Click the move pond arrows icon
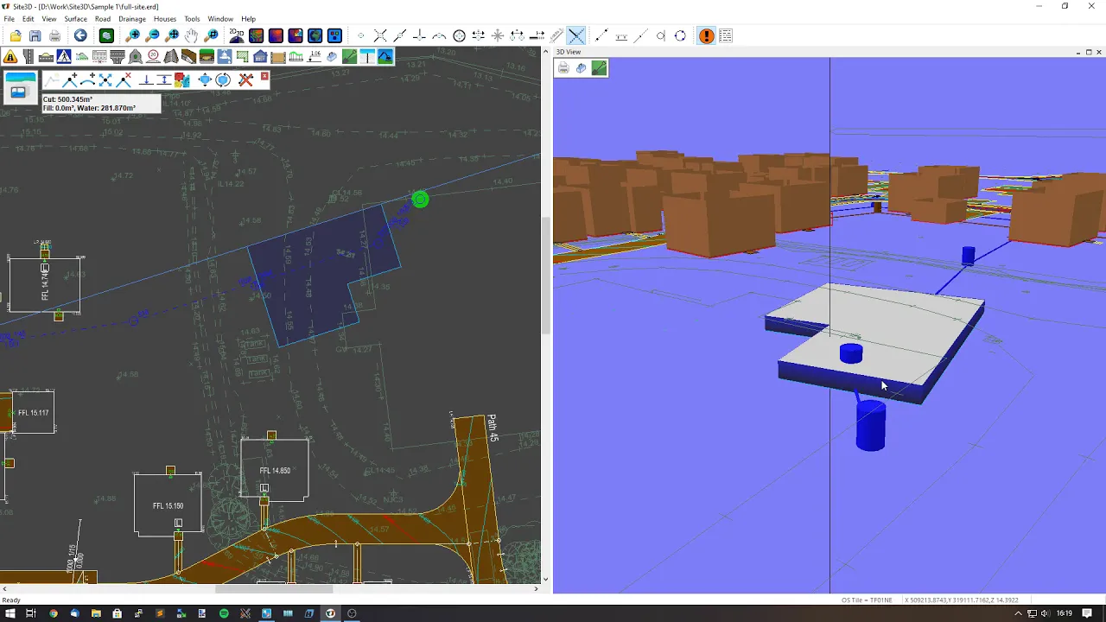 click(205, 79)
